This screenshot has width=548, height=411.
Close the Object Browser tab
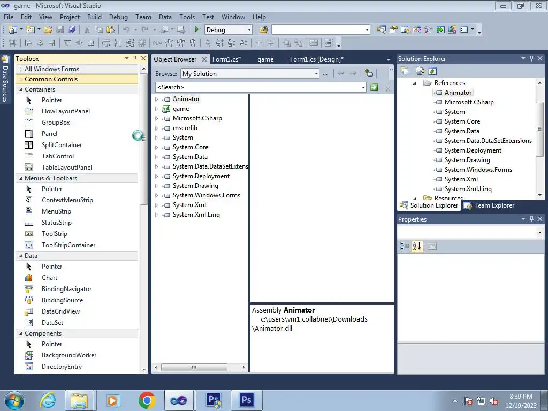[x=204, y=59]
